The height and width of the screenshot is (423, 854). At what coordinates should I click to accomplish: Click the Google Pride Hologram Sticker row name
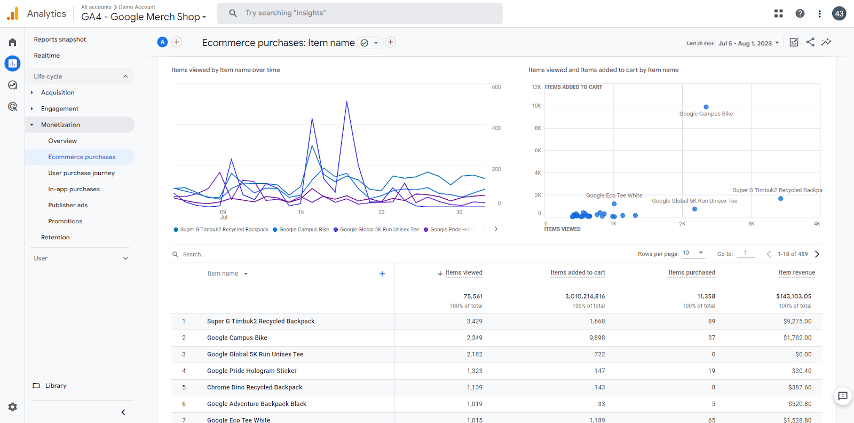coord(252,371)
